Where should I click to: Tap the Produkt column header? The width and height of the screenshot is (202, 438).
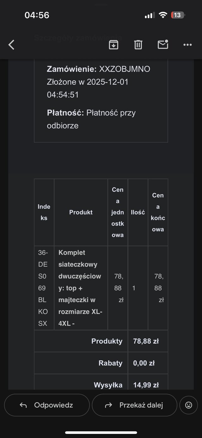[x=81, y=212]
